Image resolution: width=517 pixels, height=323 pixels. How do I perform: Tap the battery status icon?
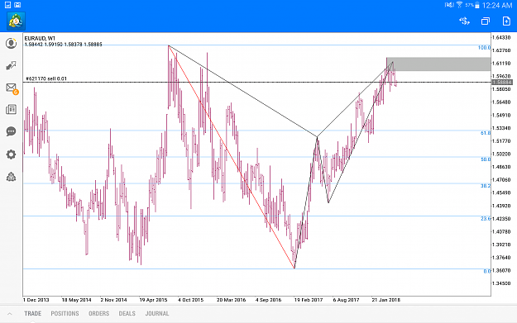(476, 5)
